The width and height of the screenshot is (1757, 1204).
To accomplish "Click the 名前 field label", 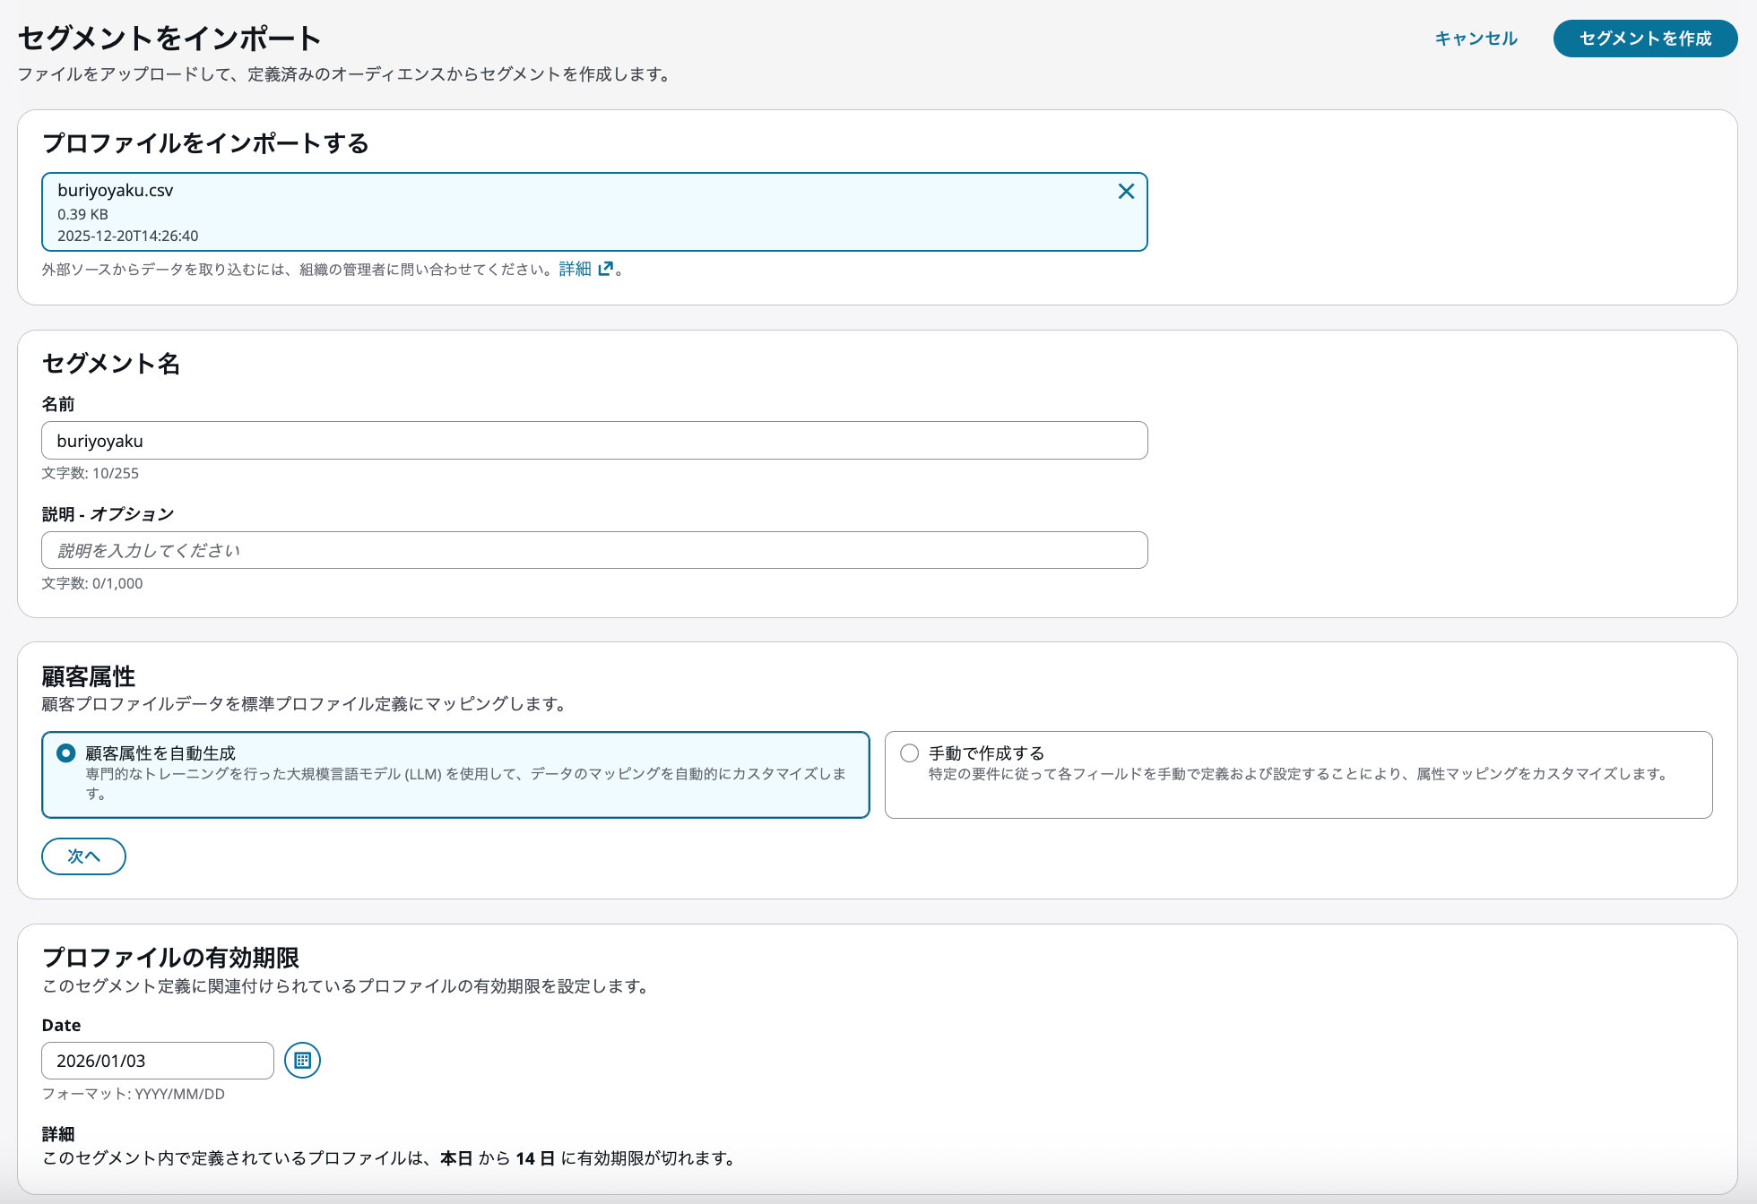I will (58, 404).
